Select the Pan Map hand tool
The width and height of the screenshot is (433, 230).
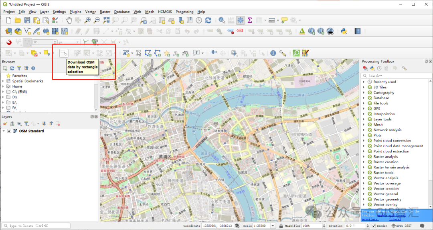(69, 20)
